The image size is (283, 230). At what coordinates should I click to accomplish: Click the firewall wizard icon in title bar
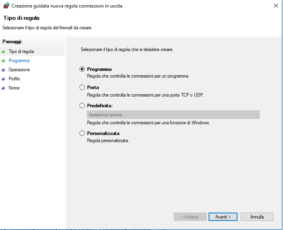point(6,6)
